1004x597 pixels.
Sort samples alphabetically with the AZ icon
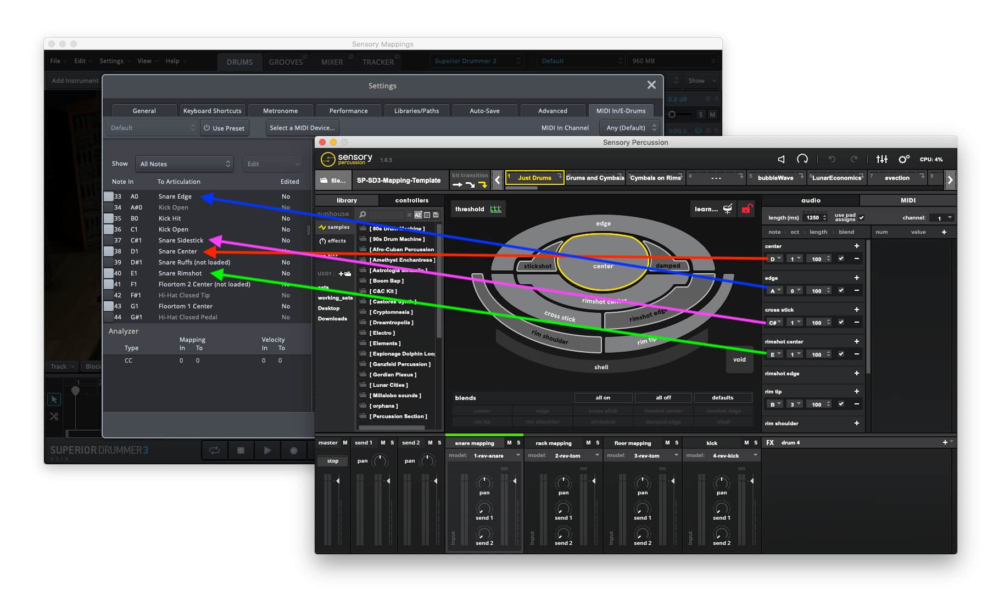(x=419, y=215)
